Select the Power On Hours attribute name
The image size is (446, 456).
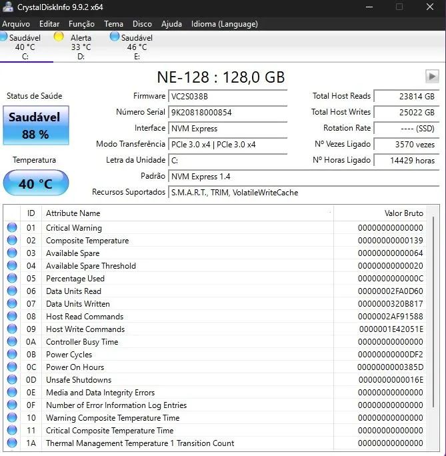tap(75, 367)
